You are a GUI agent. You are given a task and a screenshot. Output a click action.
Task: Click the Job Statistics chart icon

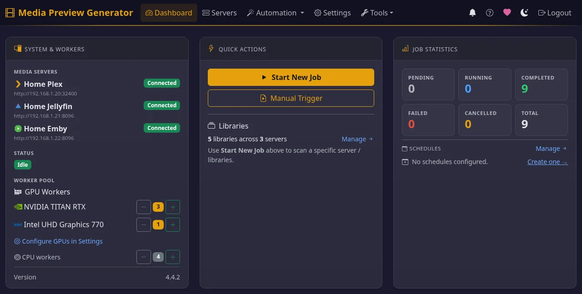click(x=405, y=49)
